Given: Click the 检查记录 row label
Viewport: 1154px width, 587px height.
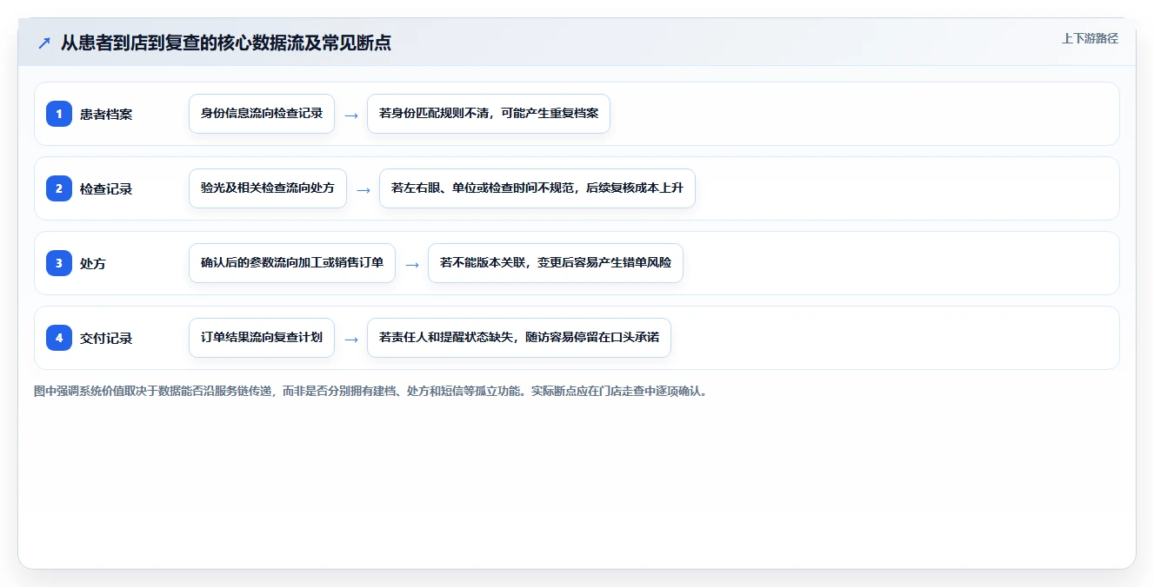Looking at the screenshot, I should coord(106,188).
